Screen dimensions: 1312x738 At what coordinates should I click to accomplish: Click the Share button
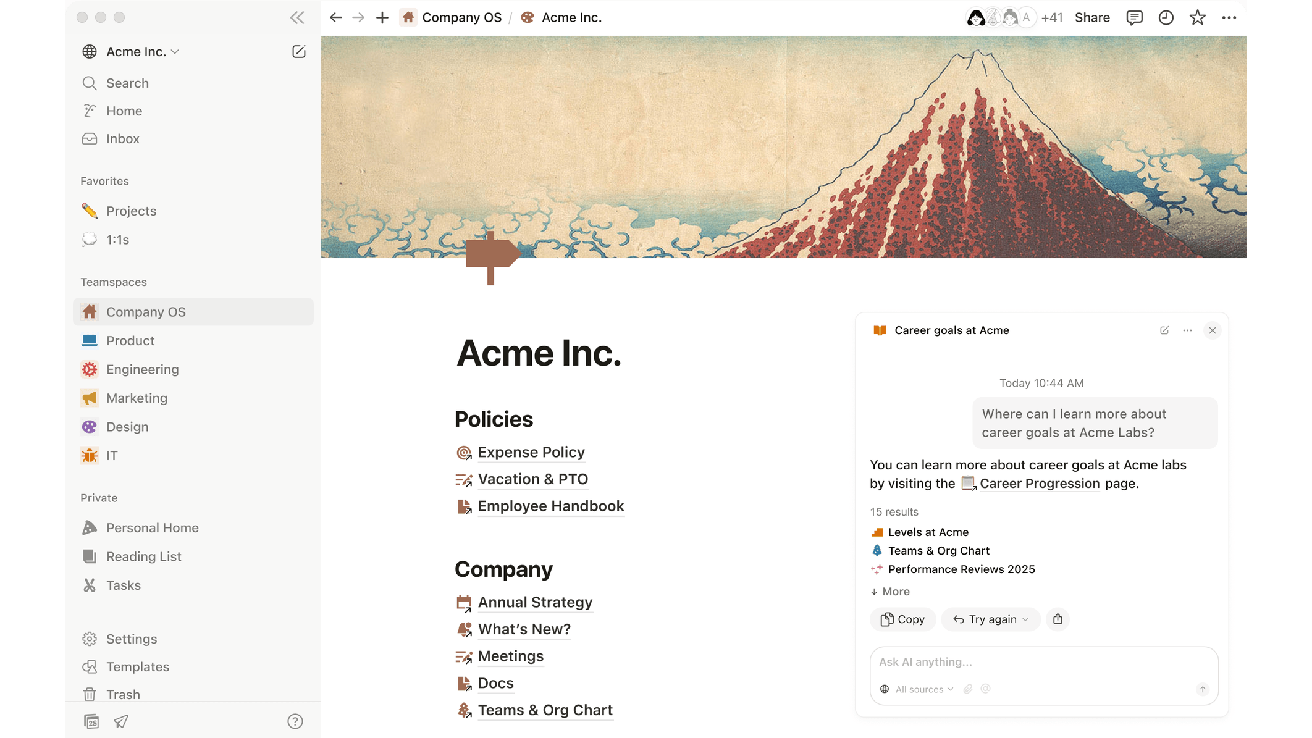coord(1091,17)
